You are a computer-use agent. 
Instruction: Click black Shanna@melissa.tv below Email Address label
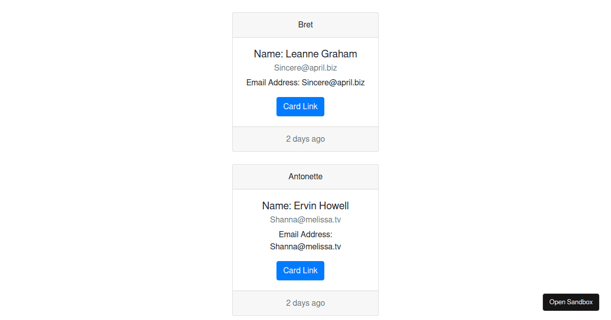tap(305, 247)
